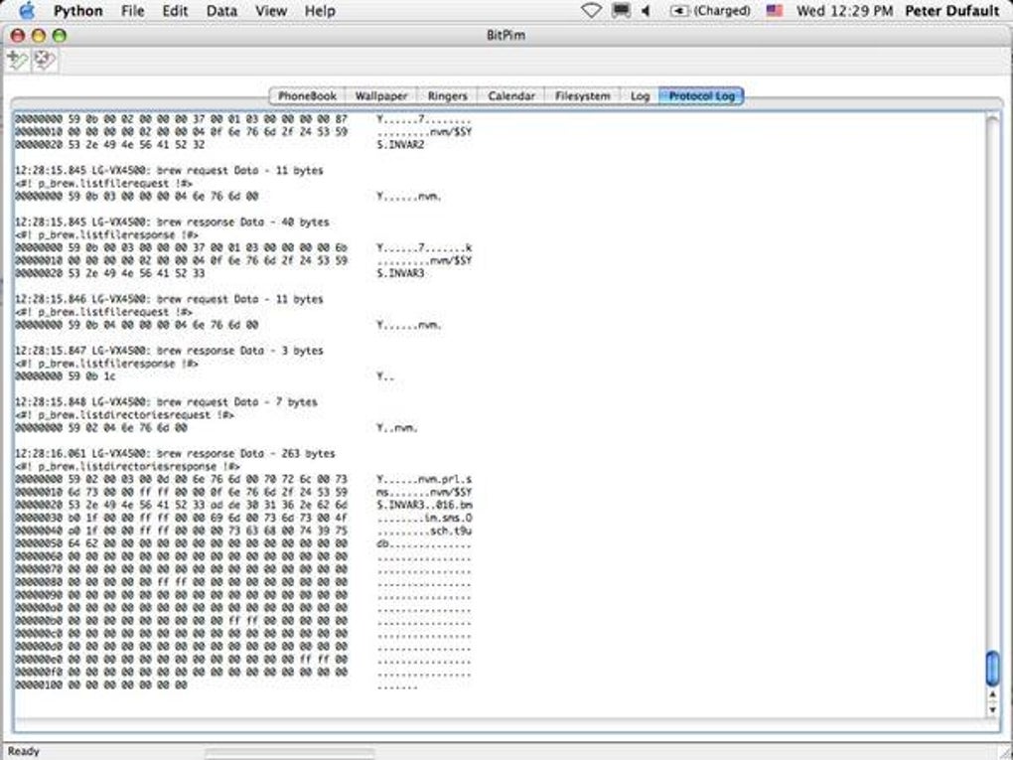Screen dimensions: 1013x760
Task: Click log line '12:28:15.845 brew response Data - 40 bytes'
Action: 172,222
